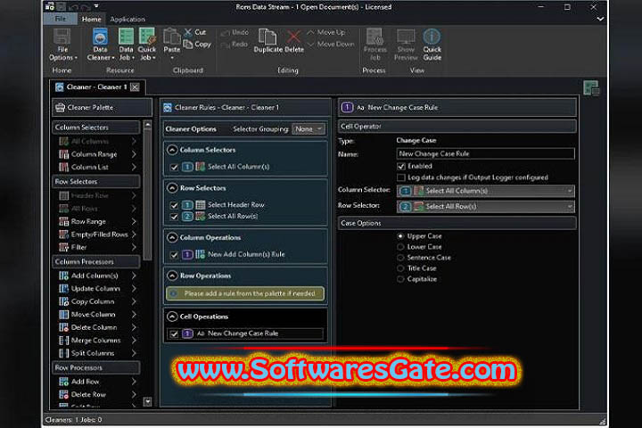Open the Quick Job resource button
The height and width of the screenshot is (428, 642).
tap(147, 45)
